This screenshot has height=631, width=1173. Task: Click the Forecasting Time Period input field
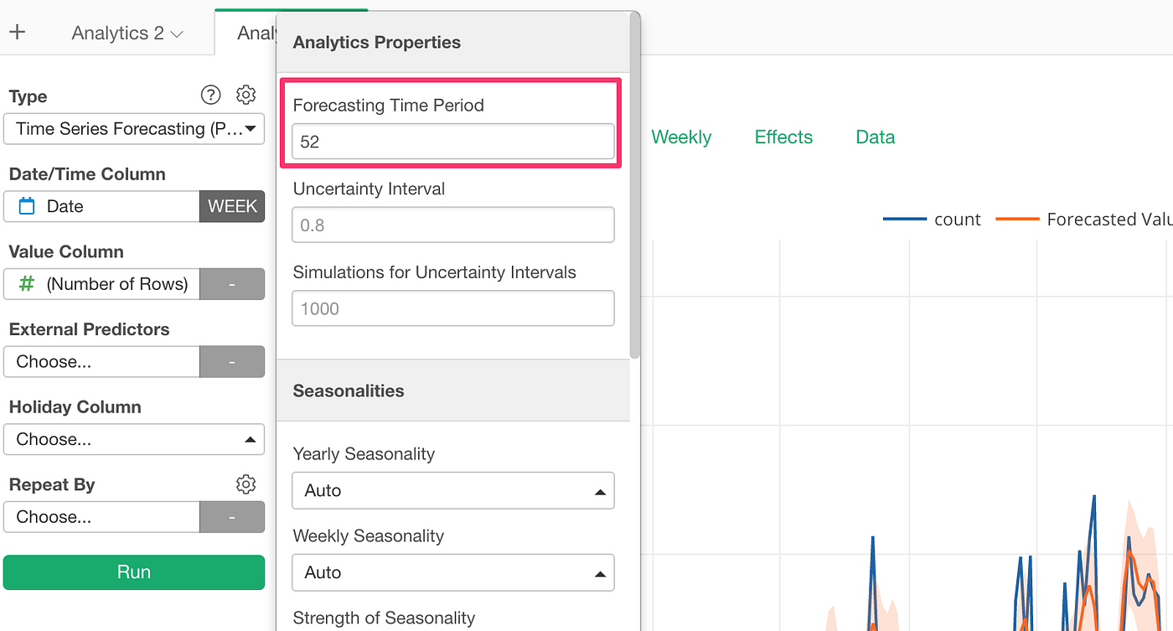(x=452, y=142)
